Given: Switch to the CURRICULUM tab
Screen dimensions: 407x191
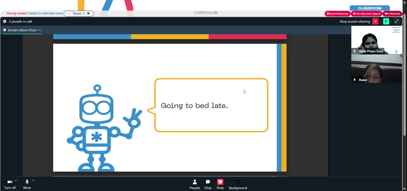Looking at the screenshot, I should 206,13.
